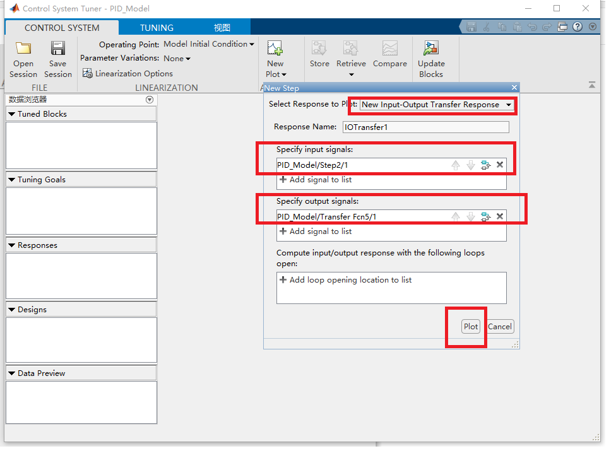Add signal to input signals list
Image resolution: width=616 pixels, height=451 pixels.
pos(316,179)
